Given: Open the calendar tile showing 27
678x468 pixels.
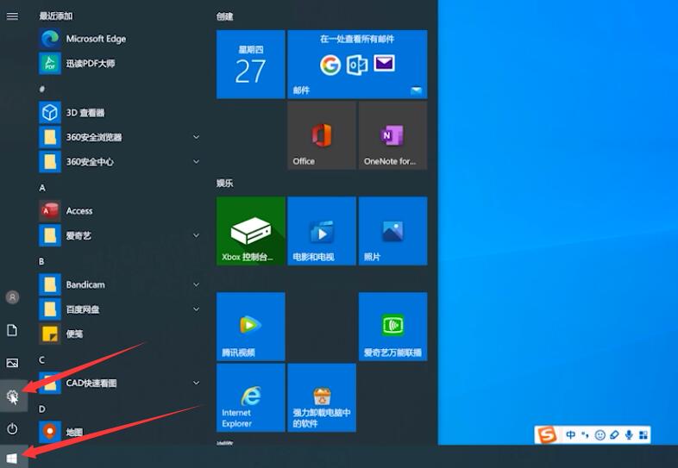Looking at the screenshot, I should (x=251, y=65).
